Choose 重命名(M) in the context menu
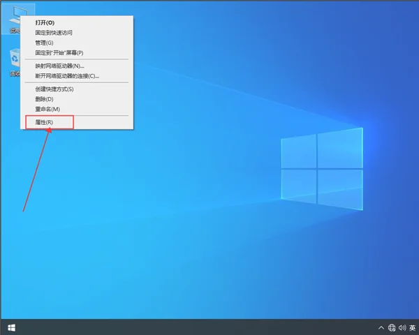Image resolution: width=419 pixels, height=335 pixels. coord(77,110)
